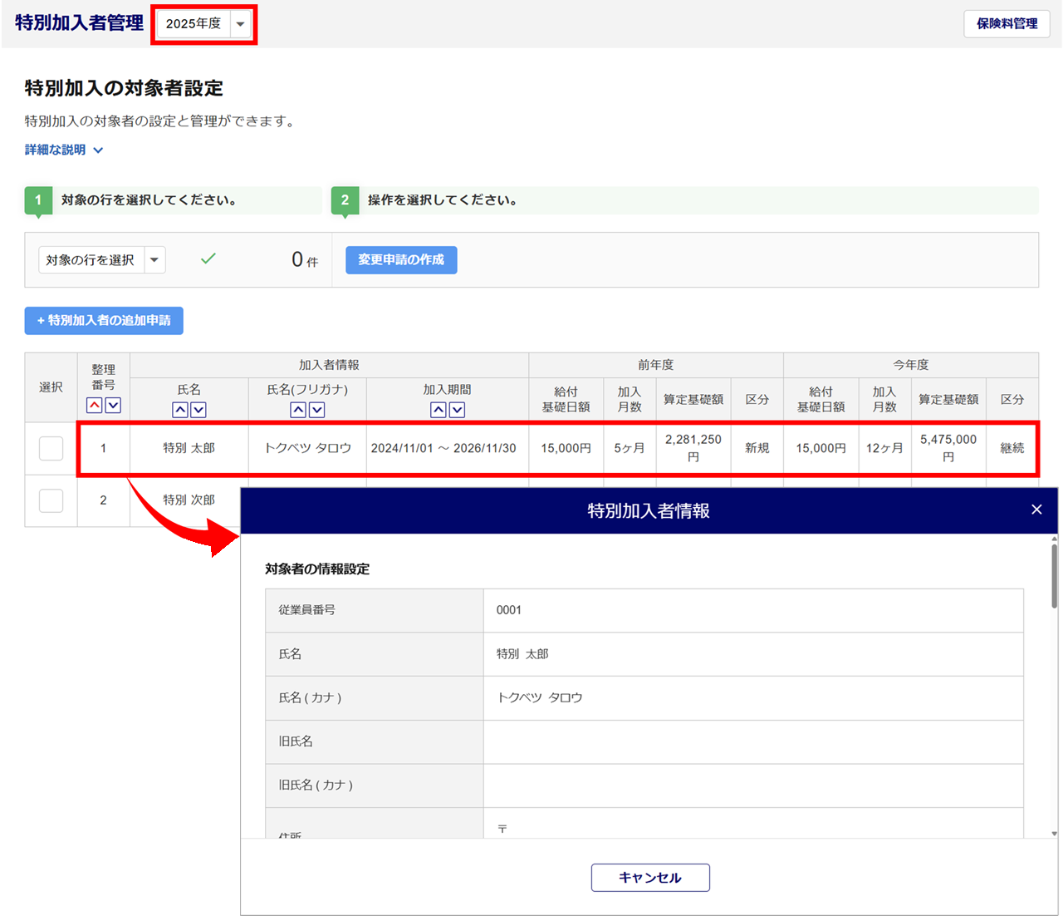
Task: Check the checkbox for row 2 特別 次郎
Action: pyautogui.click(x=51, y=500)
